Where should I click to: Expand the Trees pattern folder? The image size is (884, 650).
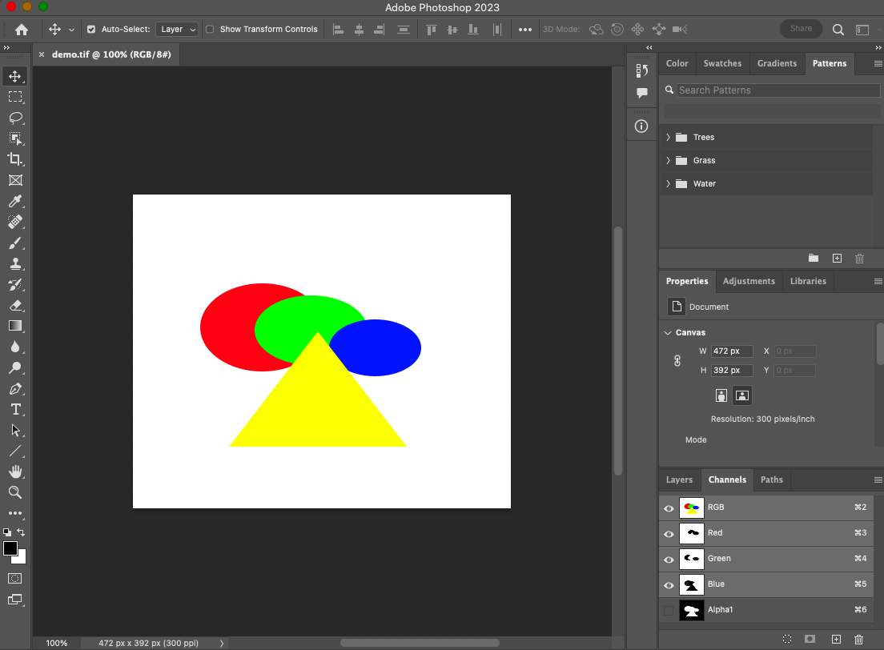[669, 138]
